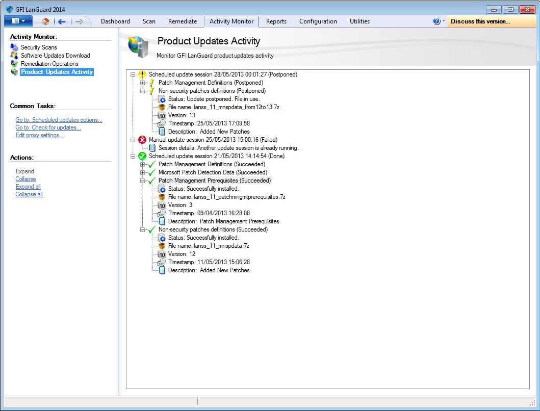Screen dimensions: 540x411
Task: Navigate back with the left arrow
Action: pos(62,22)
